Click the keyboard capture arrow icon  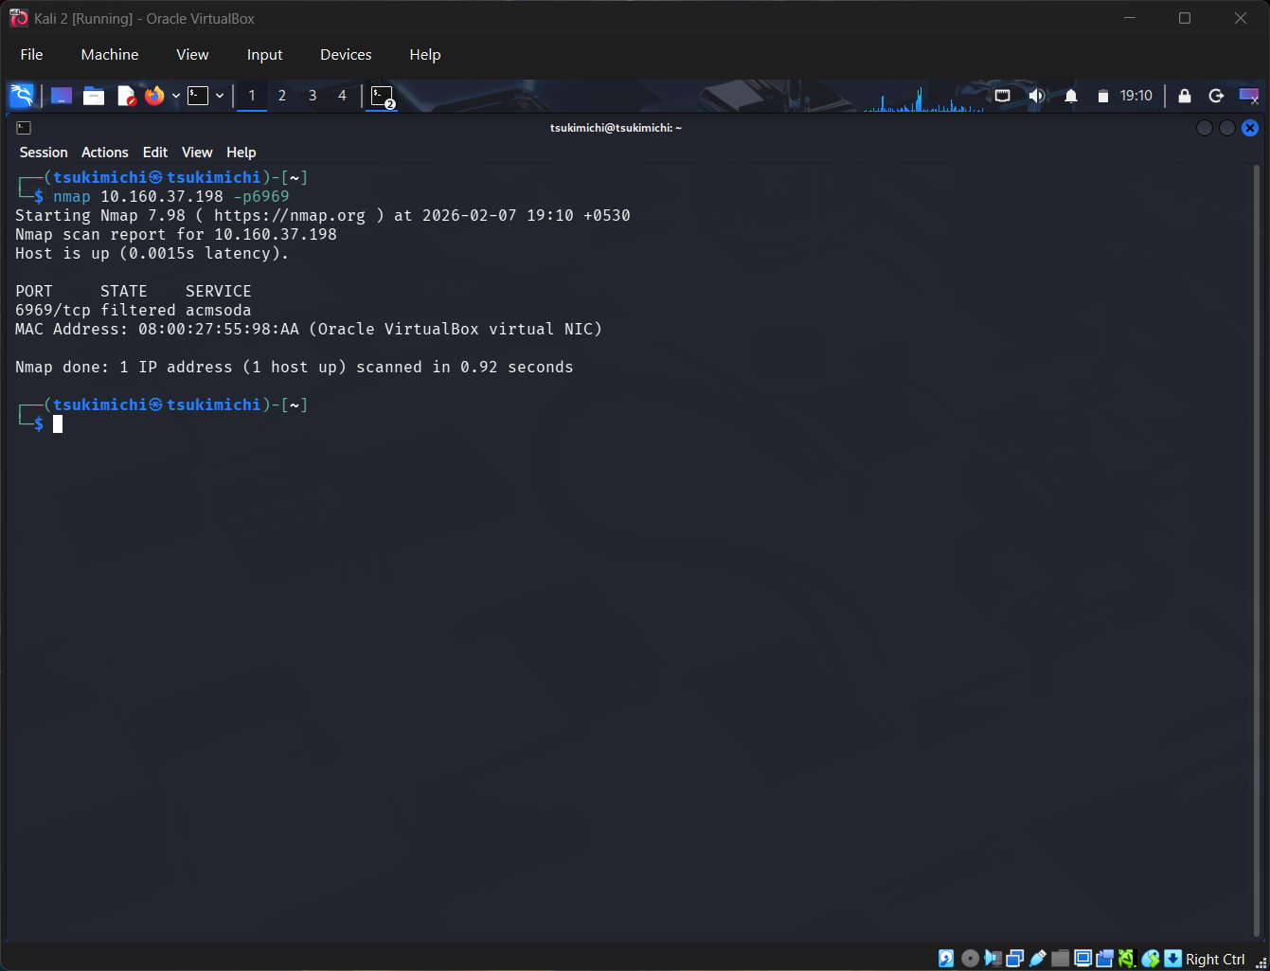pyautogui.click(x=1173, y=959)
